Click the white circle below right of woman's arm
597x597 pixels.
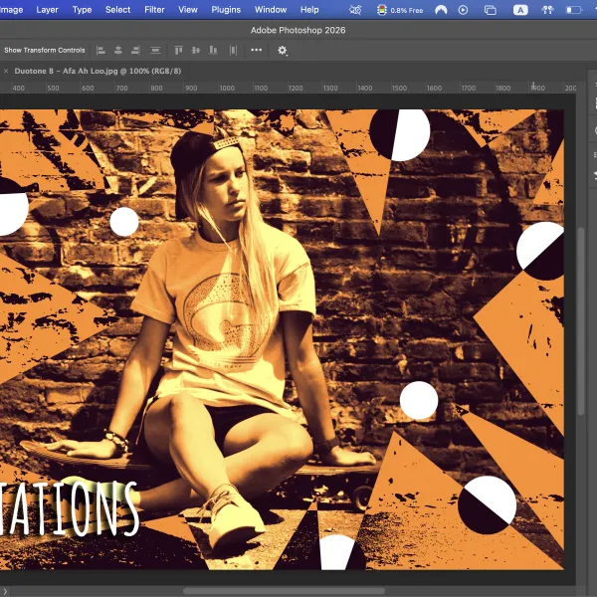click(x=419, y=401)
